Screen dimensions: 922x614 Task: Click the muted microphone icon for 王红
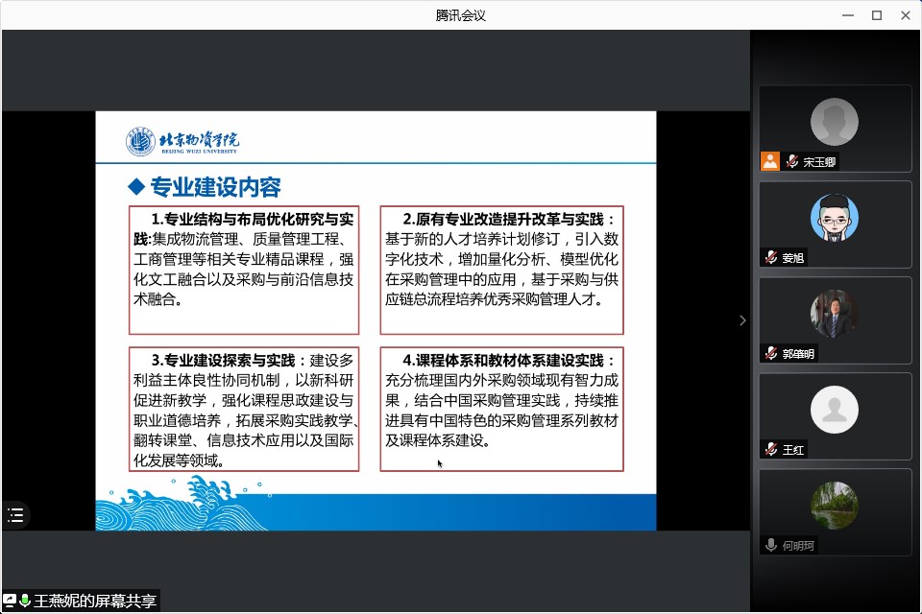pyautogui.click(x=770, y=449)
